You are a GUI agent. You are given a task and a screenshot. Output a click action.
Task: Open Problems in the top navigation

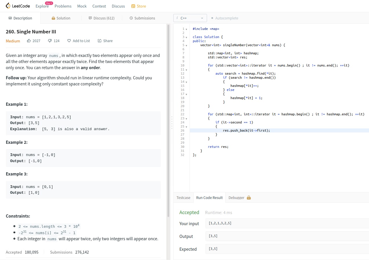click(63, 6)
